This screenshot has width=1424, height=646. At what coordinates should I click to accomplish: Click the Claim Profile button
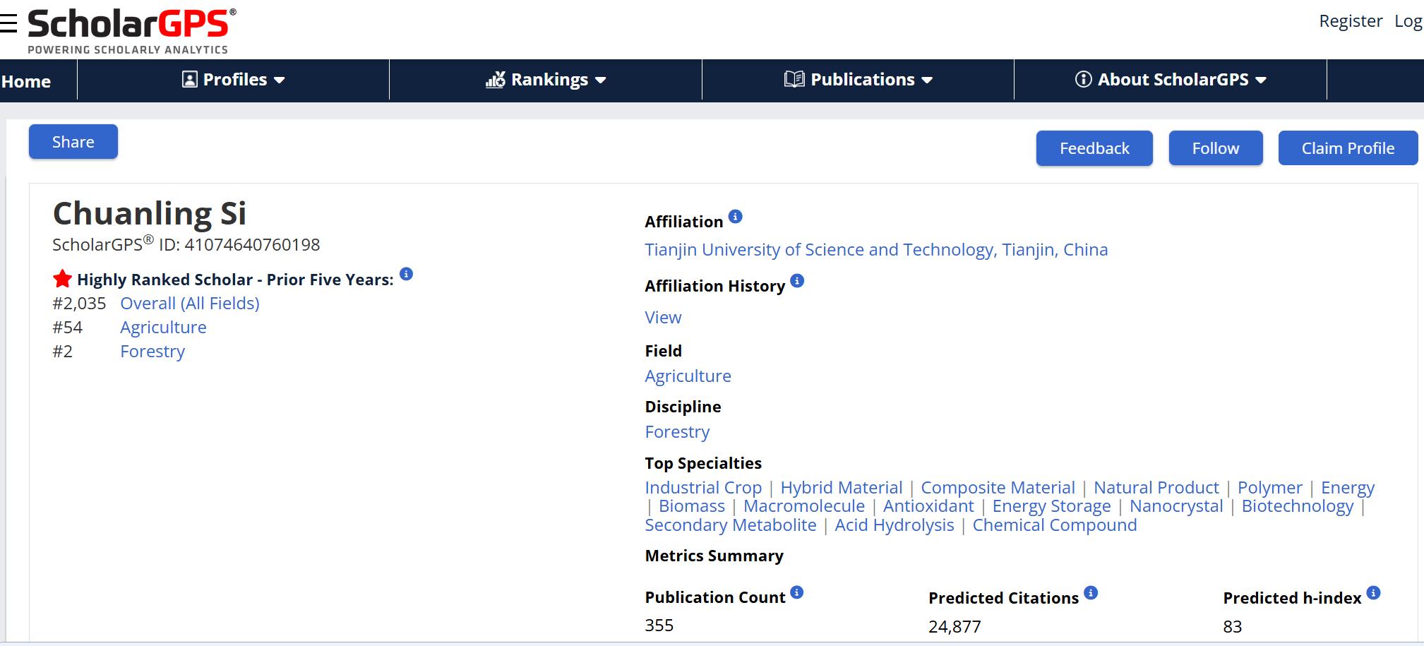(1348, 148)
